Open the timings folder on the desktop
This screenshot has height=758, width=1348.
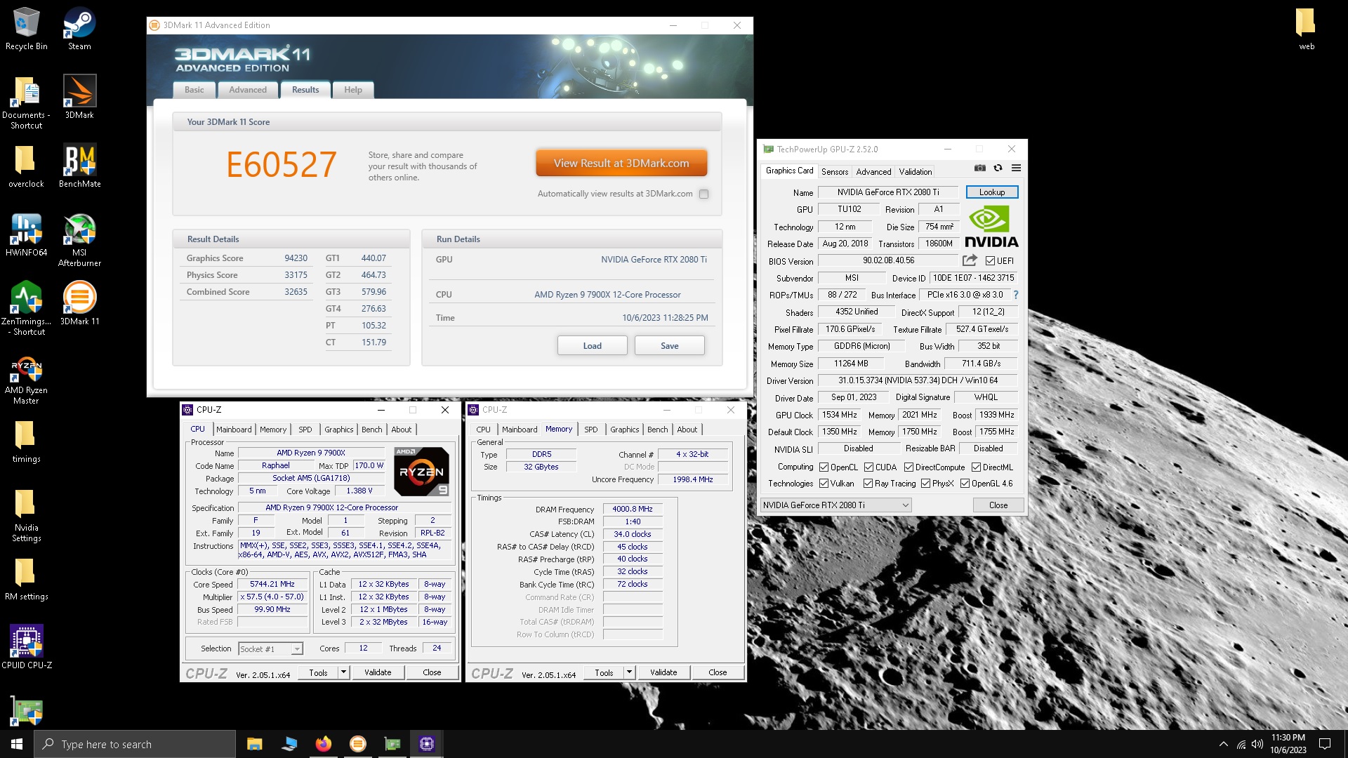pyautogui.click(x=26, y=441)
